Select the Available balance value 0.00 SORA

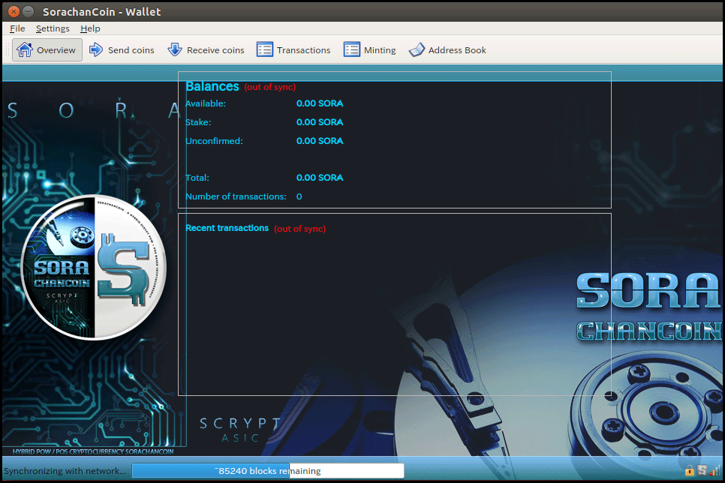(x=320, y=103)
